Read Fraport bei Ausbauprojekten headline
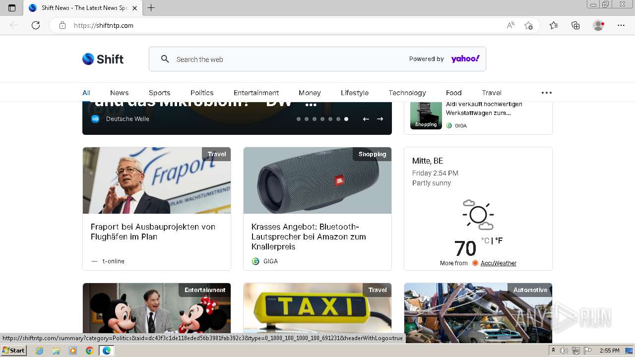 pyautogui.click(x=153, y=232)
